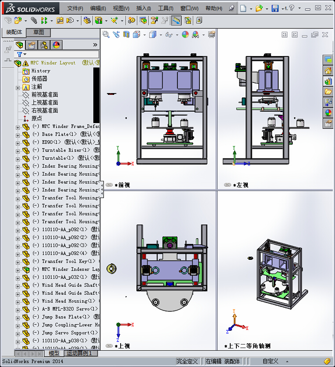Image resolution: width=335 pixels, height=367 pixels.
Task: Click the Section View icon
Action: tap(126, 35)
